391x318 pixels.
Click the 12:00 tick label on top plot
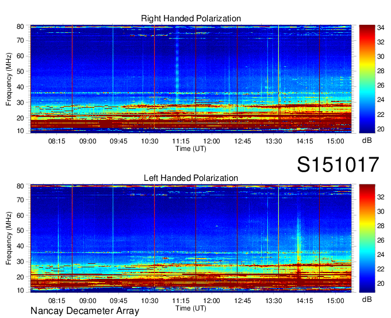pyautogui.click(x=212, y=141)
